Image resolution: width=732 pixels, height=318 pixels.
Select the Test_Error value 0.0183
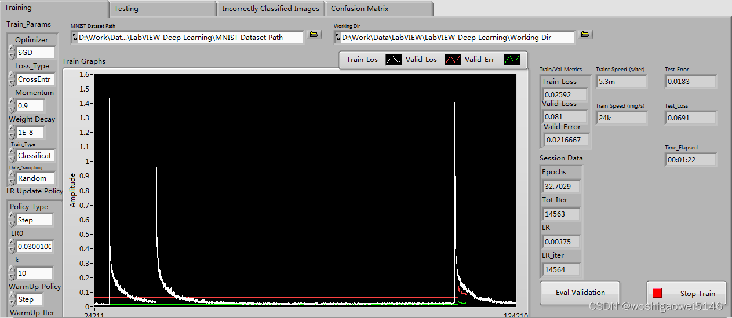pos(690,82)
